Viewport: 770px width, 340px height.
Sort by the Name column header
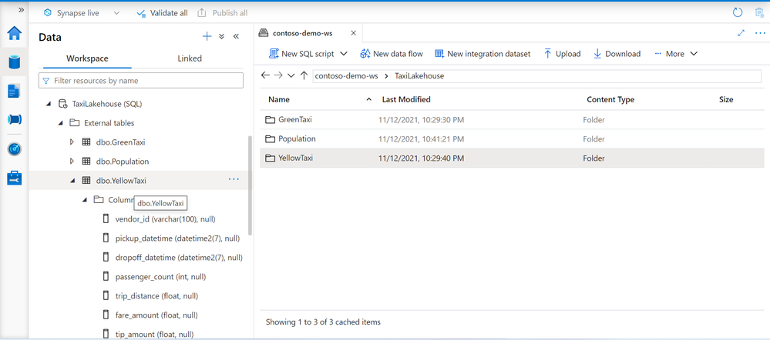coord(279,99)
